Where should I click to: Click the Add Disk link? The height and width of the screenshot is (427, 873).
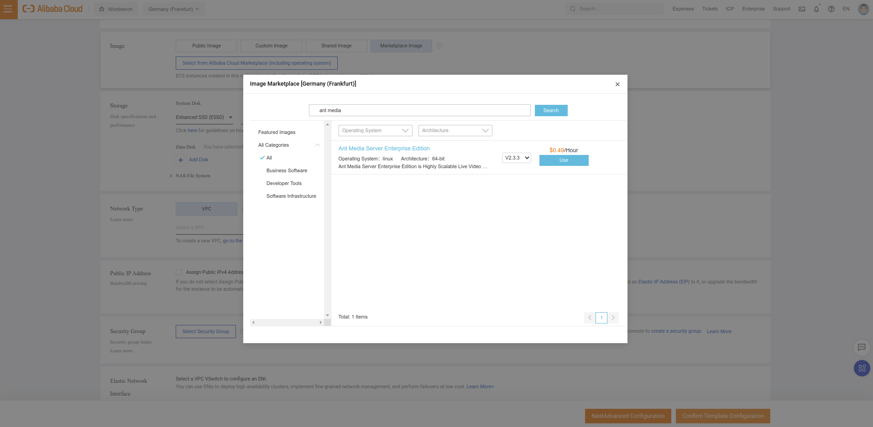point(199,159)
